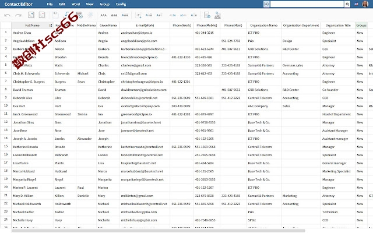Select the 'Angela Addison' full name cell
Image resolution: width=373 pixels, height=233 pixels.
(x=33, y=41)
